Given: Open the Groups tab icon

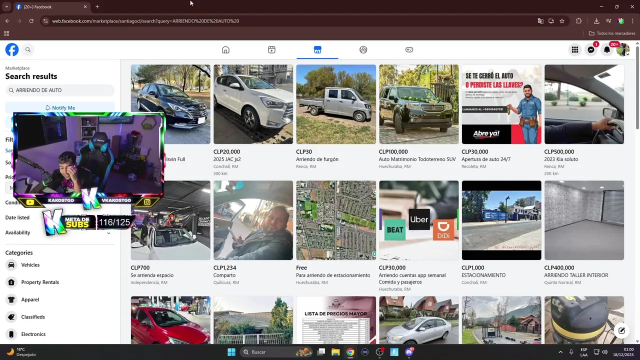Looking at the screenshot, I should coord(363,49).
